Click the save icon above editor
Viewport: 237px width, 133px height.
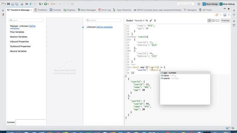[225, 15]
